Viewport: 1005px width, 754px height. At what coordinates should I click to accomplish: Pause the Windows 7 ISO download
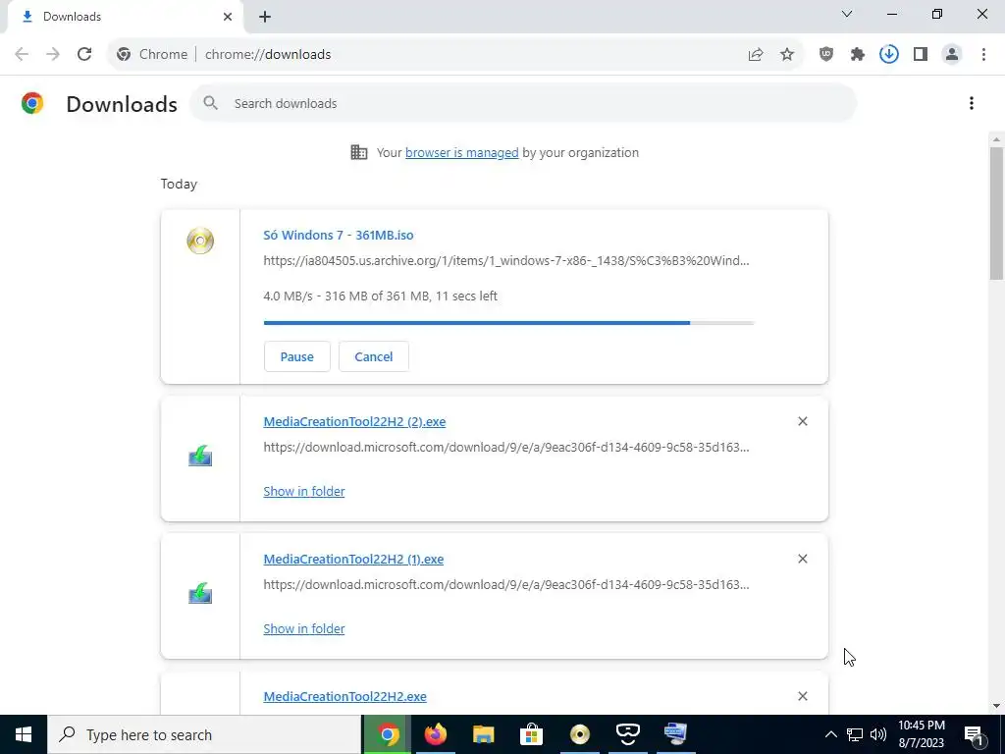coord(296,356)
